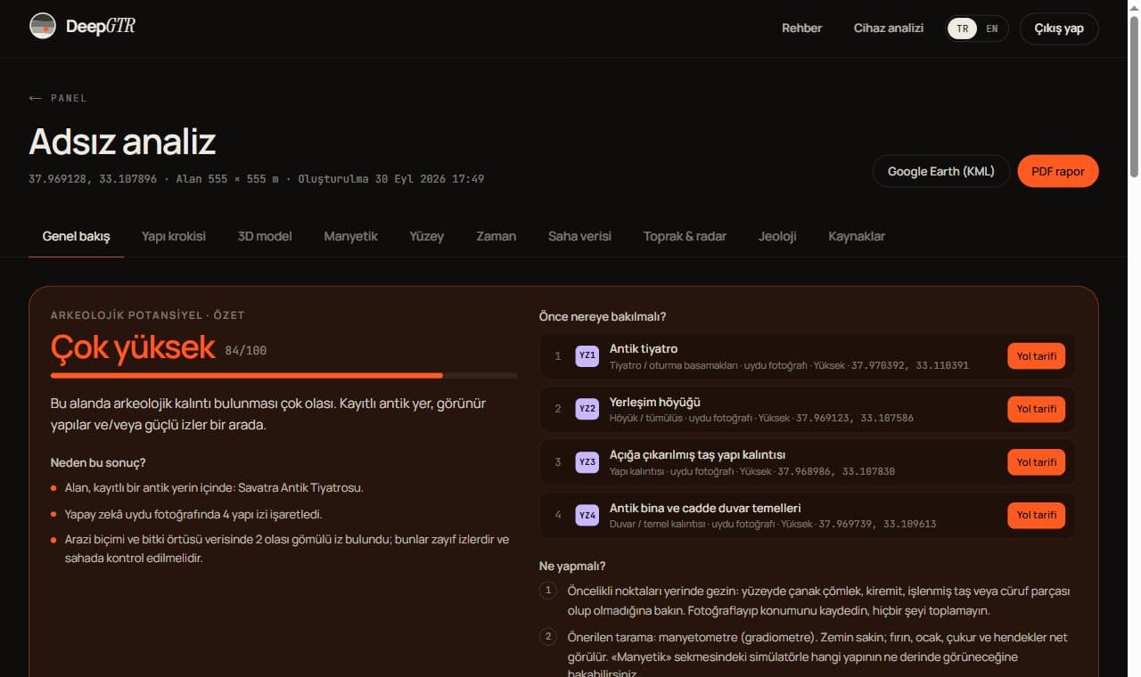Click the Antik bina ve cadde duvar temelleri title
Viewport: 1141px width, 677px height.
[705, 508]
